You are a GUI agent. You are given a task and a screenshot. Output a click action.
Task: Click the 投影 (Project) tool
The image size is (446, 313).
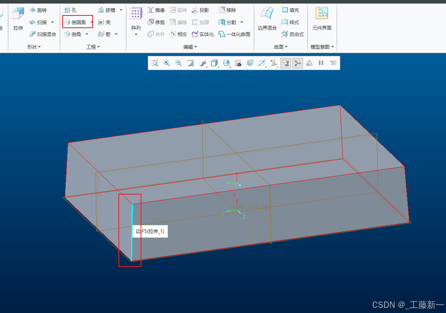tap(200, 10)
